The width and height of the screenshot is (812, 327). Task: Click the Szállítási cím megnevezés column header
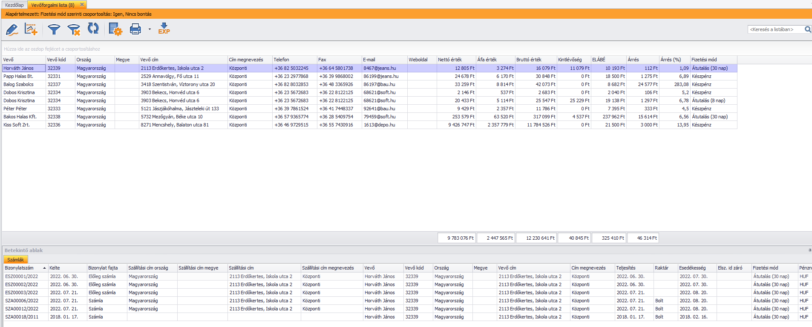pos(332,268)
